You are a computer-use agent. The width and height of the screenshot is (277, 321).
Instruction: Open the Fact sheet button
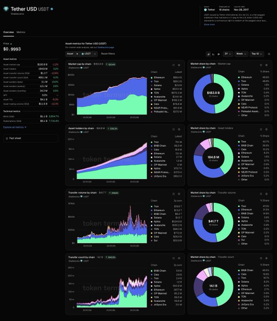click(x=31, y=138)
